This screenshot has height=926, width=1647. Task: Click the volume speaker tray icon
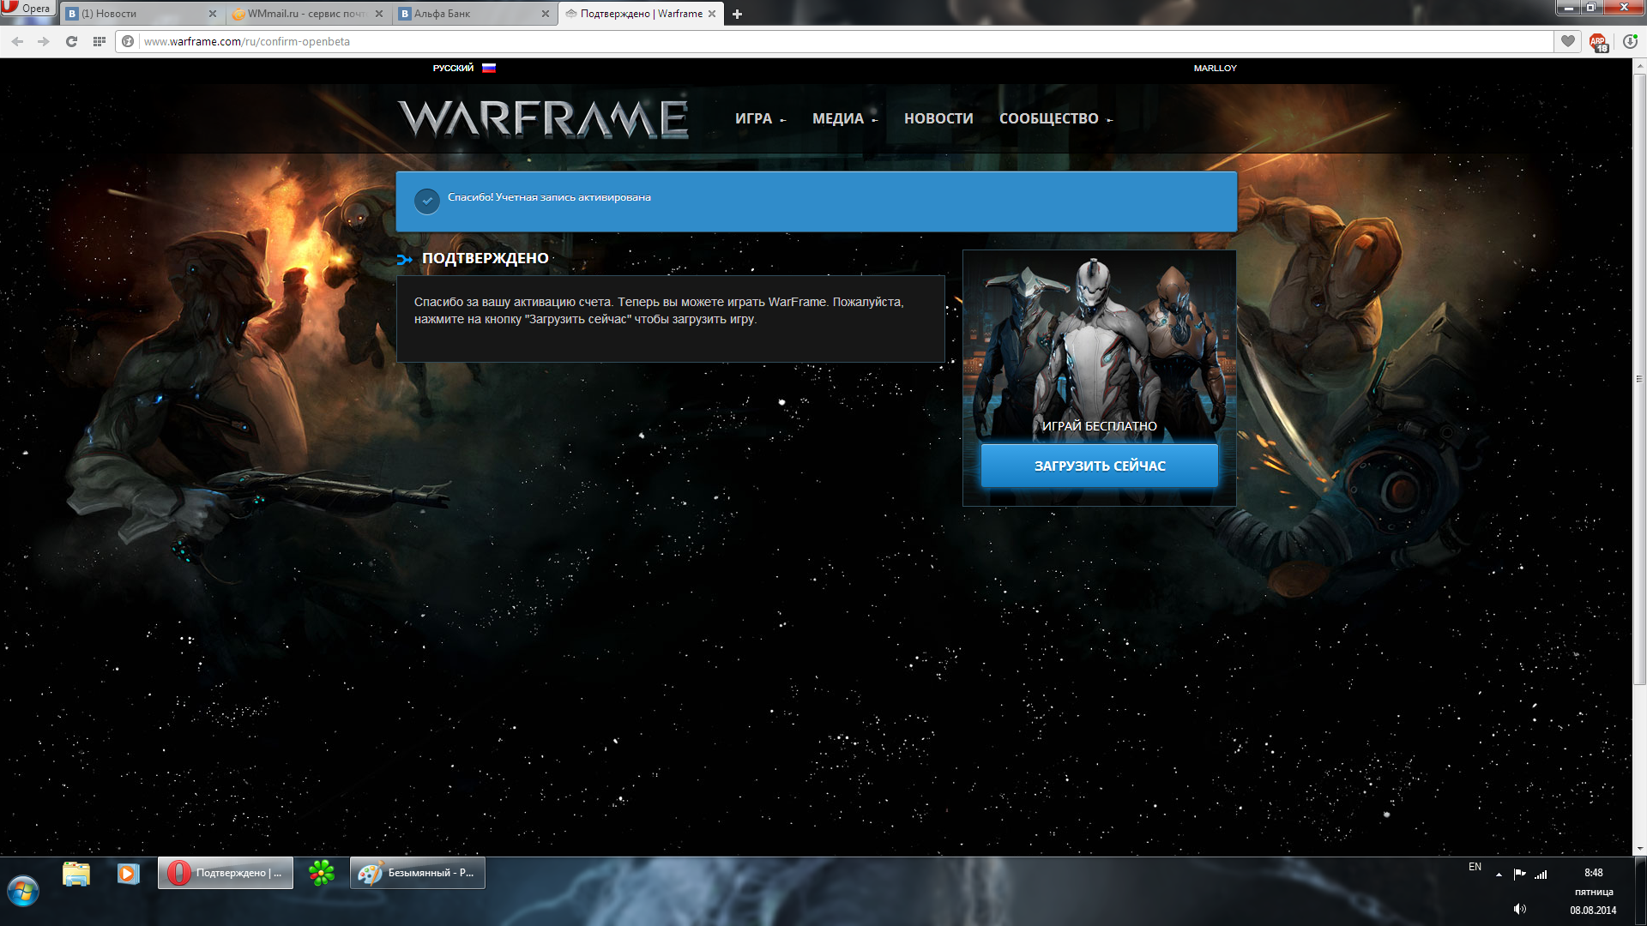pyautogui.click(x=1519, y=909)
